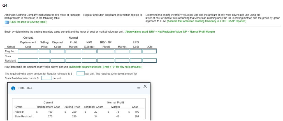Select Regular Market input box
283x121 pixels.
point(122,51)
